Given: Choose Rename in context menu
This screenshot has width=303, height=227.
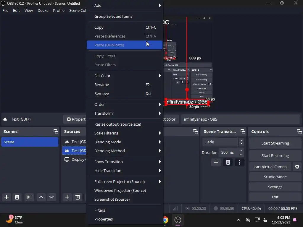Looking at the screenshot, I should point(125,85).
